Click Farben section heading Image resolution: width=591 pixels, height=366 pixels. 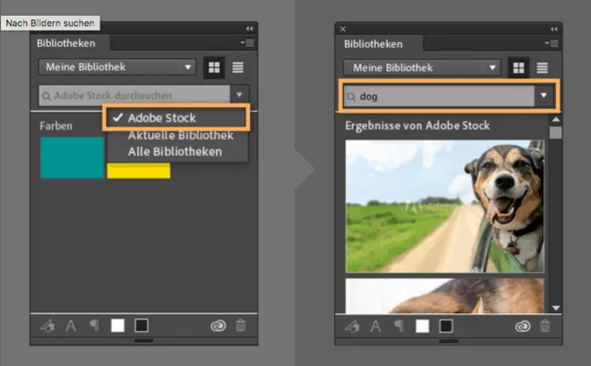[x=56, y=126]
